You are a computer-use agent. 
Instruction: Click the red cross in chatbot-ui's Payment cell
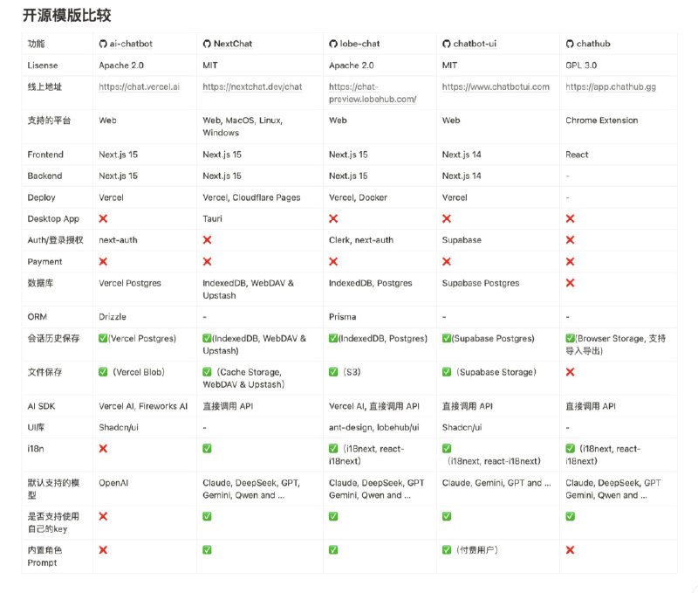446,261
